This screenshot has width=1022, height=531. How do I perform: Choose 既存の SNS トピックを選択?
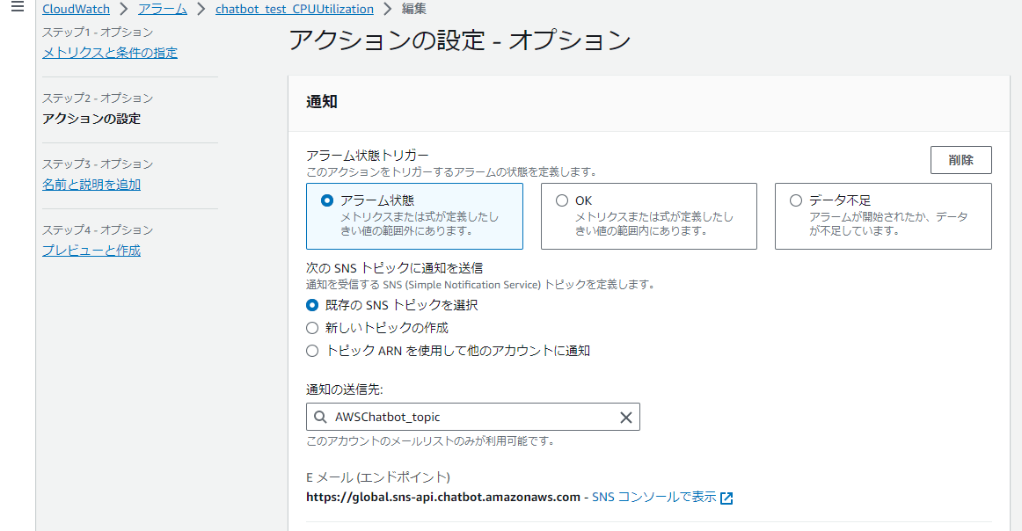pyautogui.click(x=312, y=305)
